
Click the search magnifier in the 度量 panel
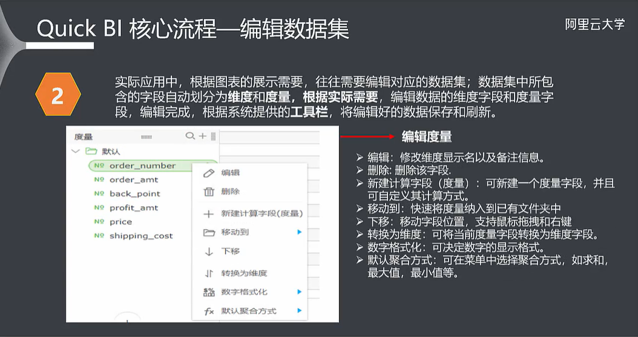coord(190,136)
